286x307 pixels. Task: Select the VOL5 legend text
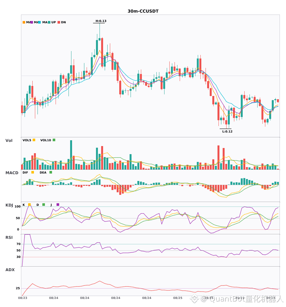[x=27, y=140]
